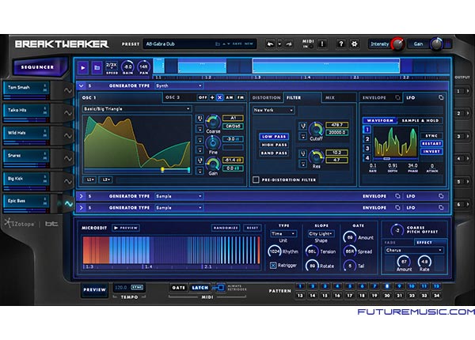Click the modulation icon beside Res knob

[x=303, y=153]
